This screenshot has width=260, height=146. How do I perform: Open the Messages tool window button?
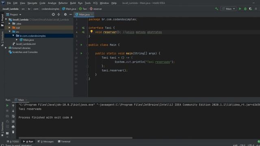pos(45,142)
